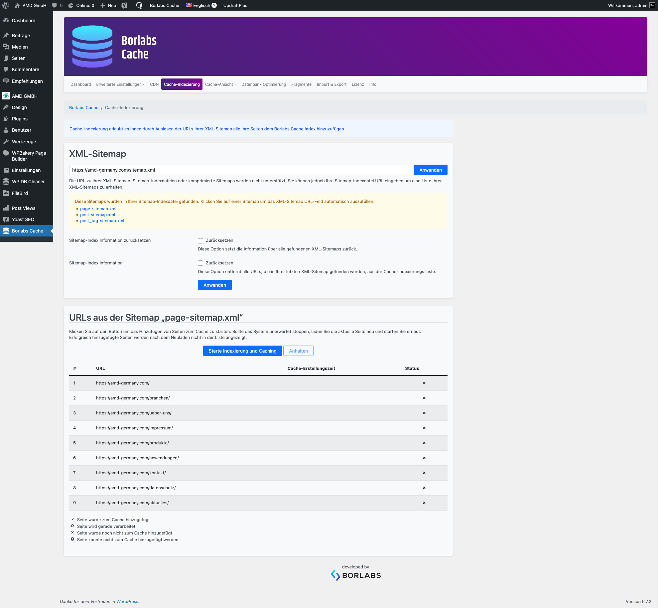Click the Werkzeuge wrench icon
The height and width of the screenshot is (608, 658).
point(6,142)
